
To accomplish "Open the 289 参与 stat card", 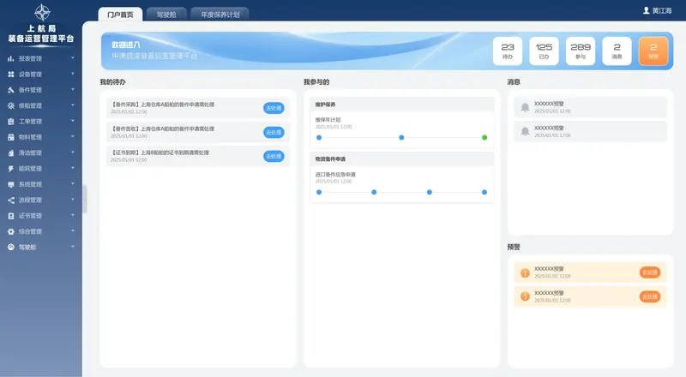I will pos(581,51).
